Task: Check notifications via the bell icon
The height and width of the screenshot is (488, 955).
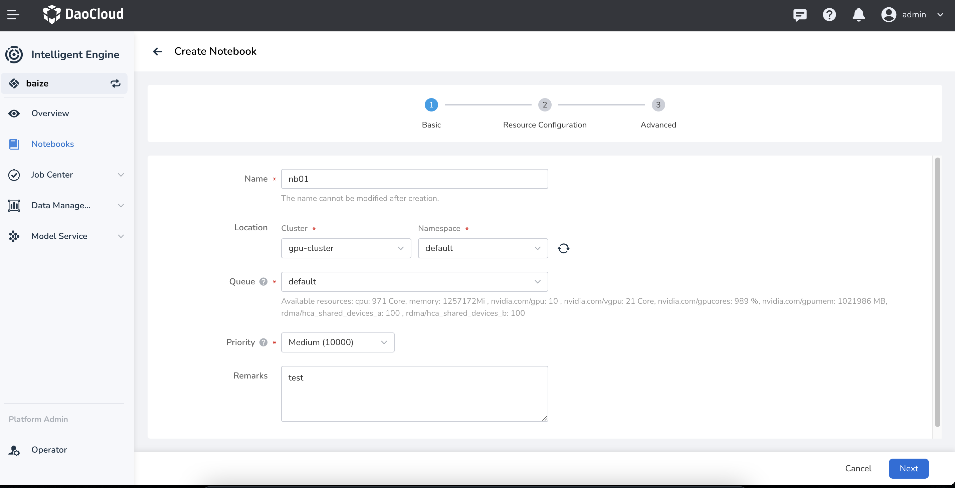Action: point(858,15)
